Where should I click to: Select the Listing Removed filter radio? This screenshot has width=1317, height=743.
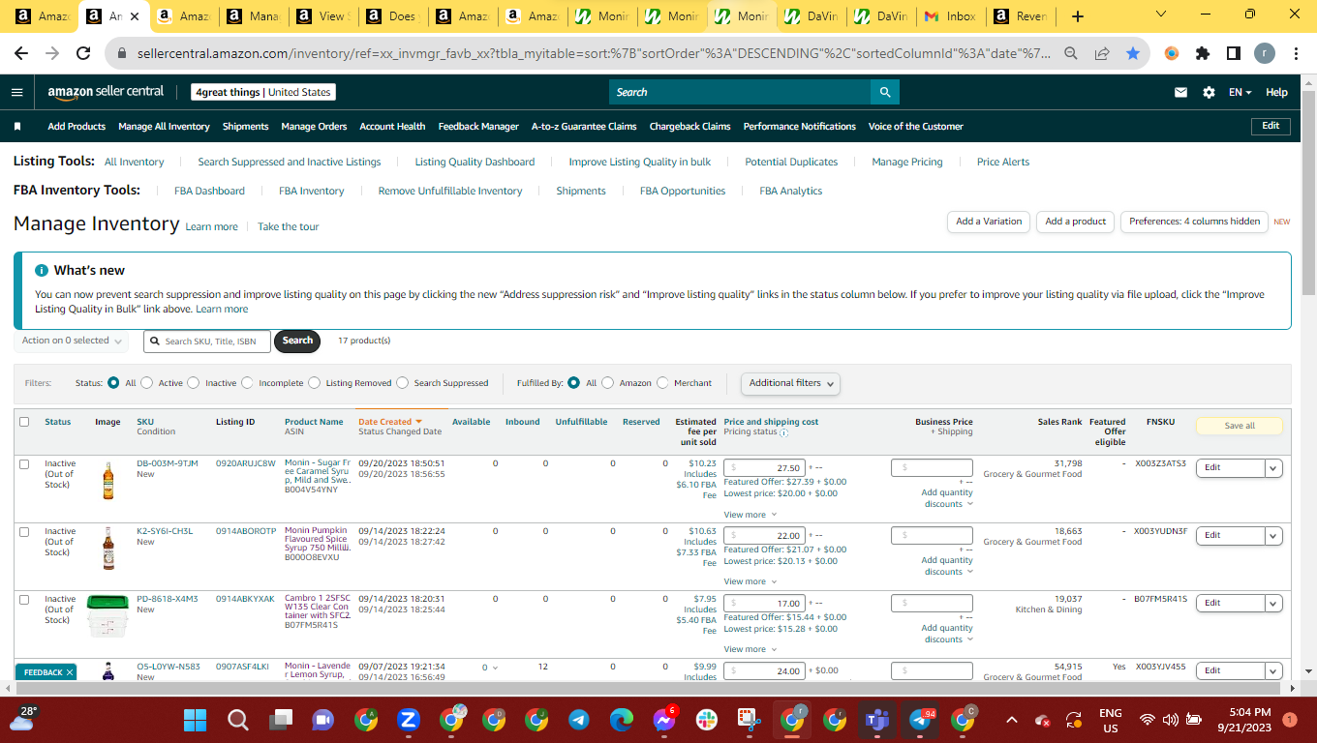(314, 383)
